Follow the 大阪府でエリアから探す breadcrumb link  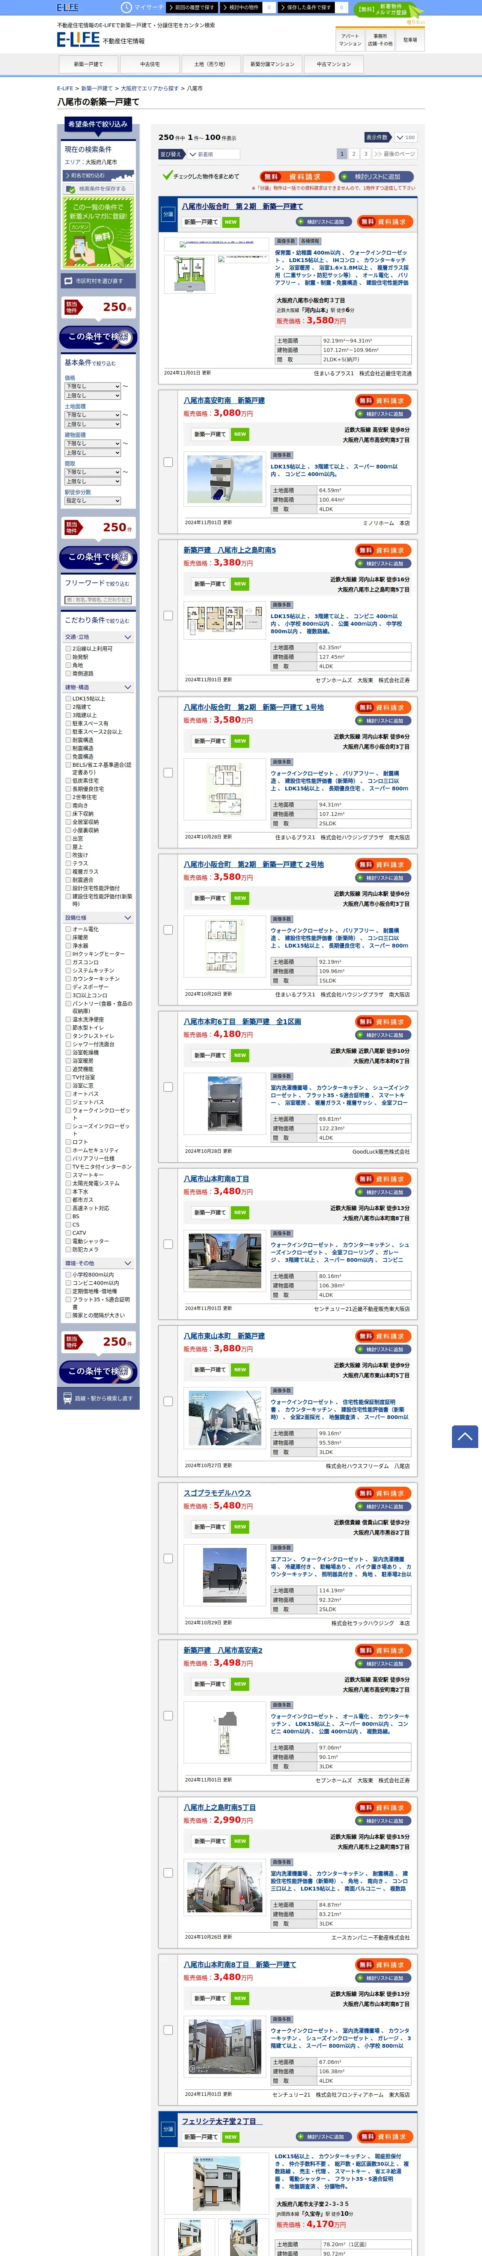pos(149,88)
